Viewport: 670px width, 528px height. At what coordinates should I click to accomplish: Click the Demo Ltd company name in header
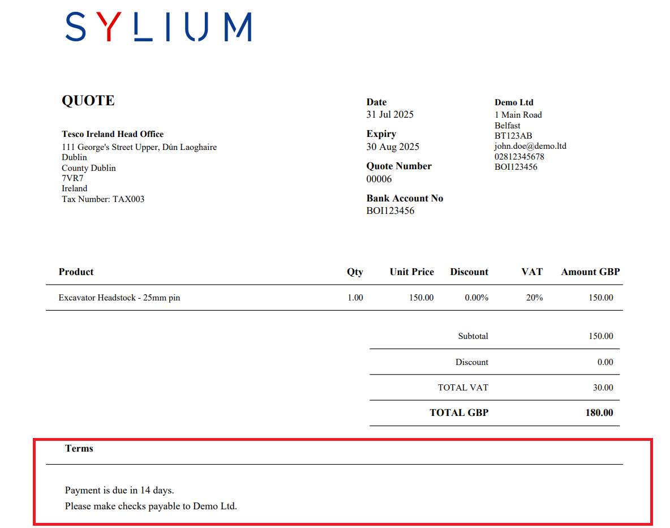click(x=514, y=102)
